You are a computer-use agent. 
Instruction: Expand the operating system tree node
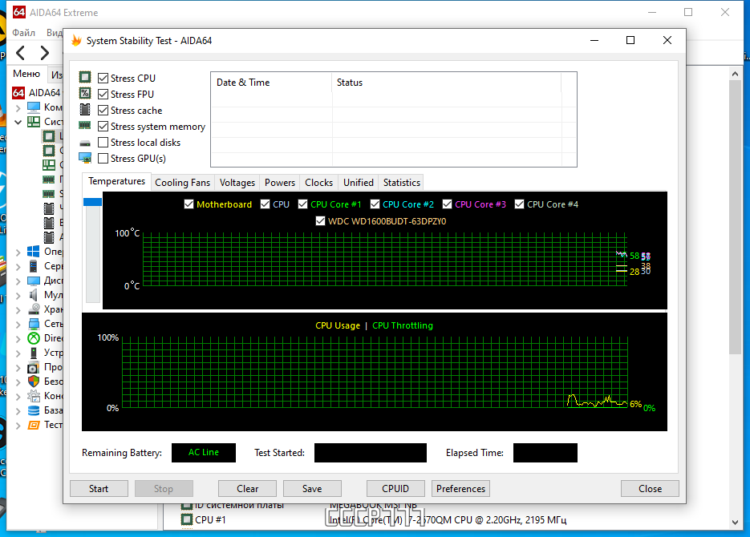(x=18, y=252)
